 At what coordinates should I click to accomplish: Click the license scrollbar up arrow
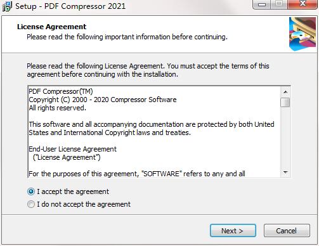285,92
